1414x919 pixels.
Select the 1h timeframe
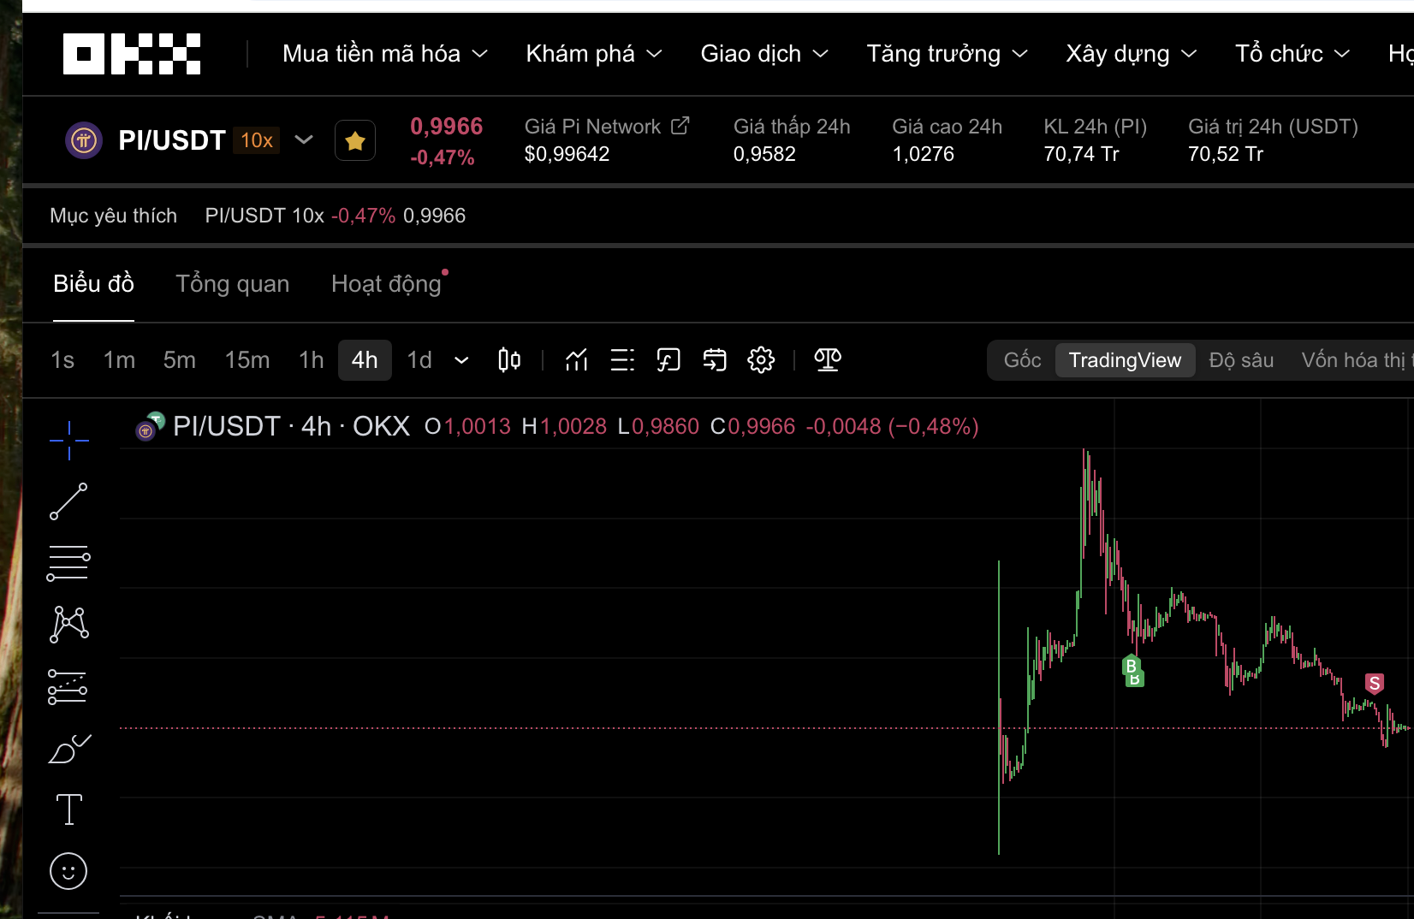click(312, 360)
